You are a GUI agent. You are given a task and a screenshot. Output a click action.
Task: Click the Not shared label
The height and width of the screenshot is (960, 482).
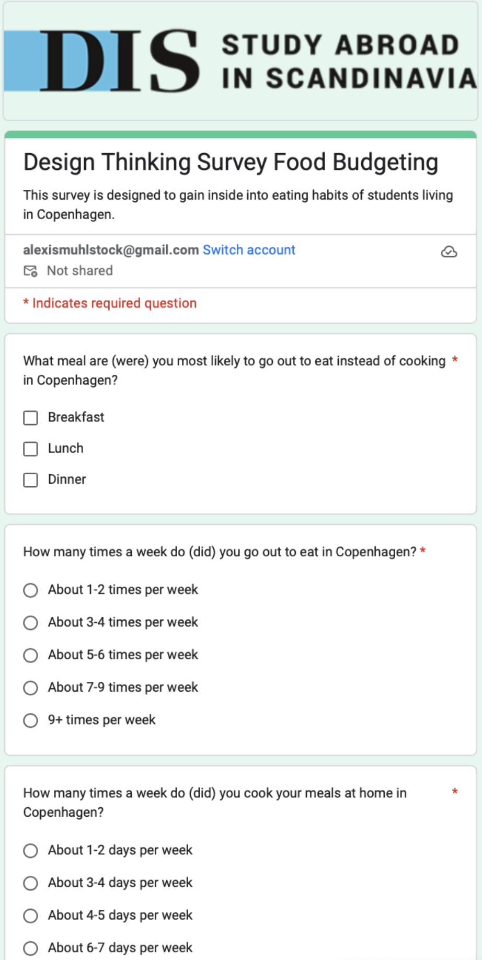80,271
